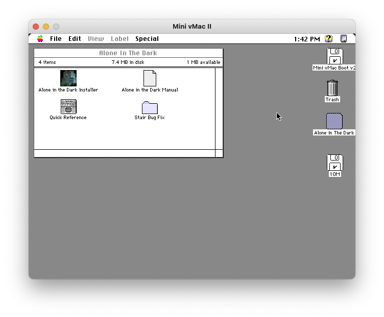Open the Edit menu
This screenshot has width=384, height=317.
pos(75,39)
